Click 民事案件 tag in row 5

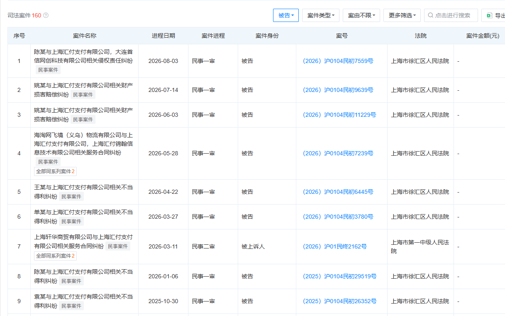tap(71, 197)
